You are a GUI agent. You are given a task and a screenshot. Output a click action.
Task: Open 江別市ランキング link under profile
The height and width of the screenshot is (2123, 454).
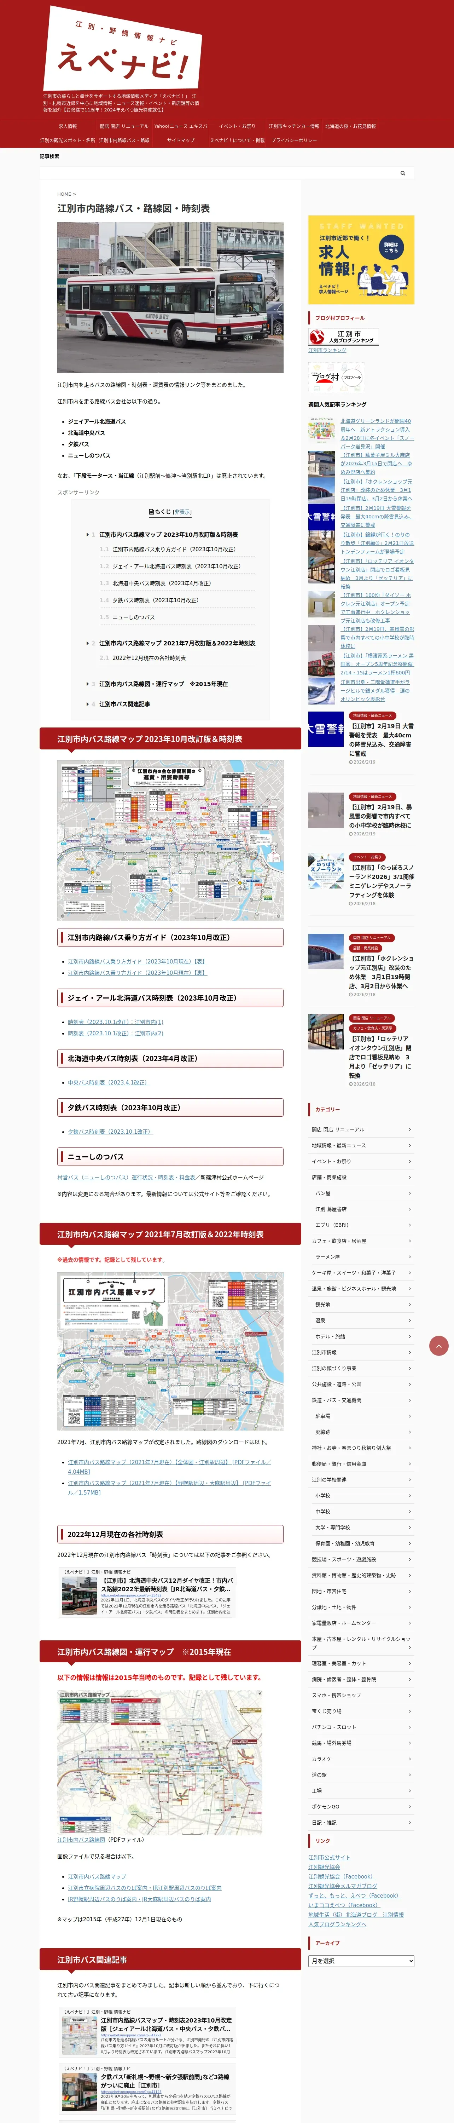click(x=327, y=350)
